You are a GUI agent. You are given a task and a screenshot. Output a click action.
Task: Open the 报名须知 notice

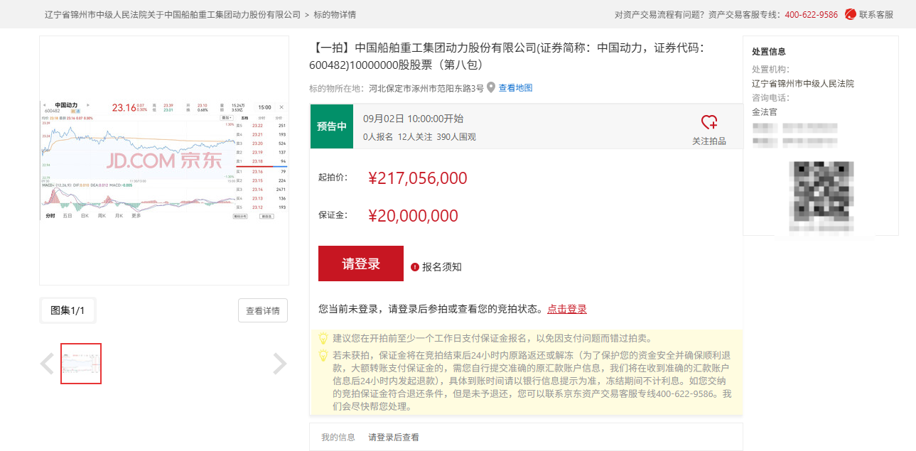[x=442, y=267]
